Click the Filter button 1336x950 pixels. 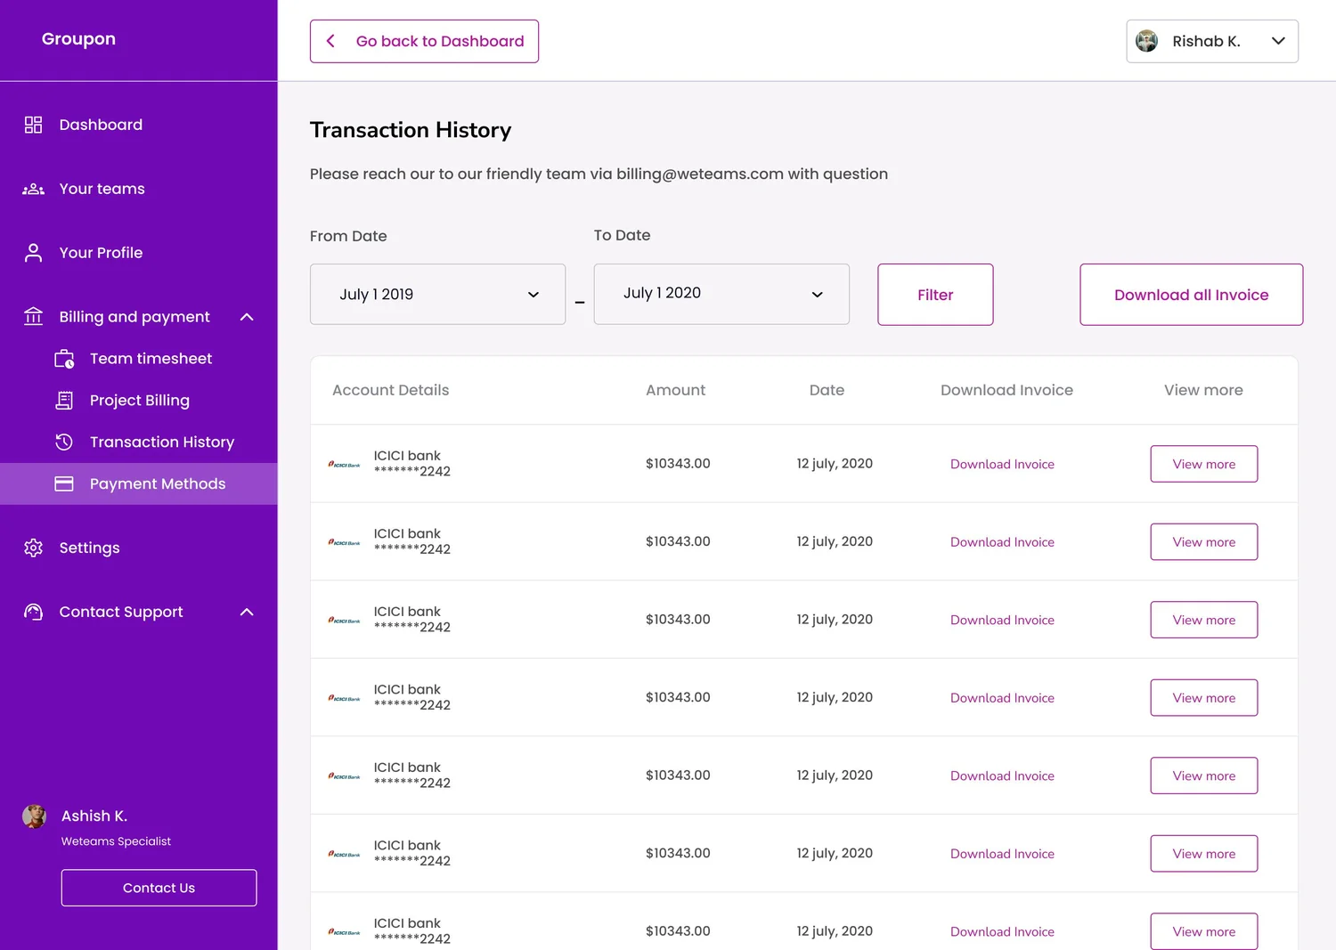point(935,295)
